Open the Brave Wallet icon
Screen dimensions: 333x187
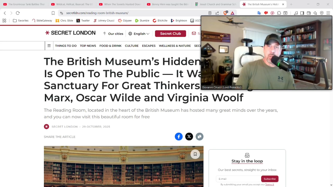(309, 13)
